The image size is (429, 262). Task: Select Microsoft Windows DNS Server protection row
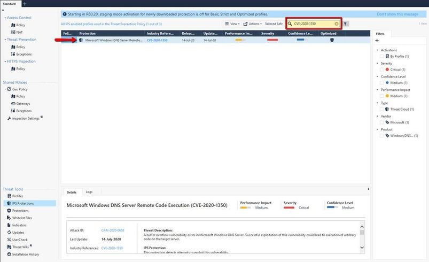(215, 40)
